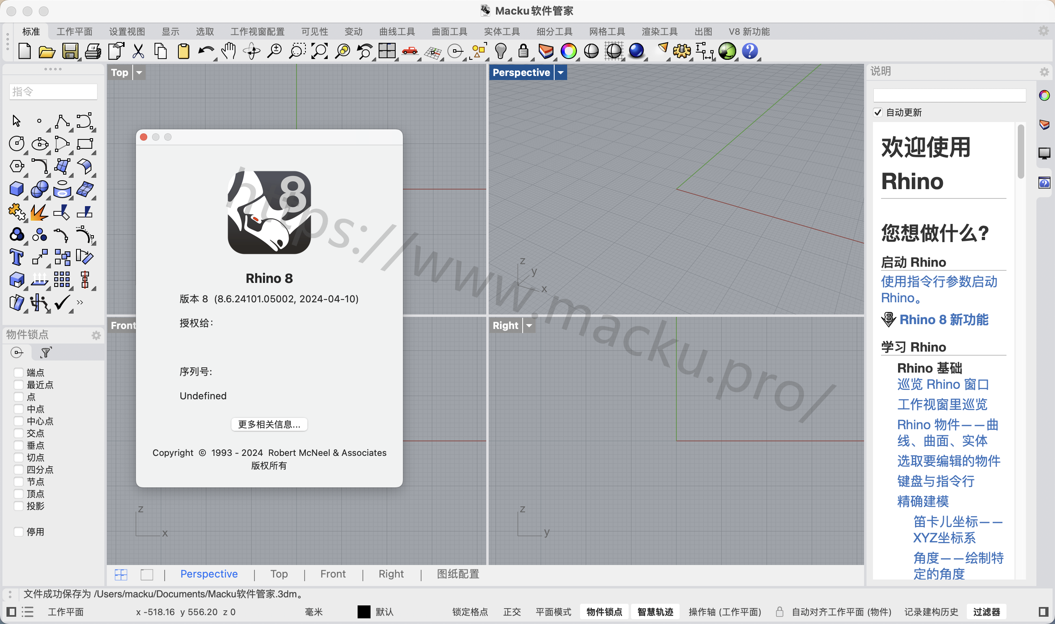
Task: Open the 键盘与指令行 link
Action: click(x=936, y=481)
